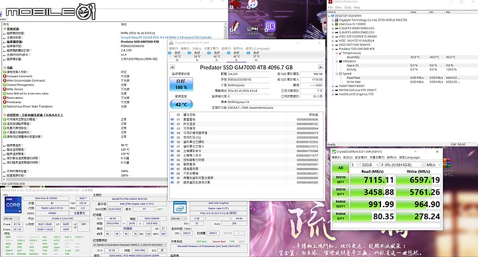The image size is (478, 257).
Task: Click the Value column header in HWMonitor
Action: pyautogui.click(x=418, y=12)
